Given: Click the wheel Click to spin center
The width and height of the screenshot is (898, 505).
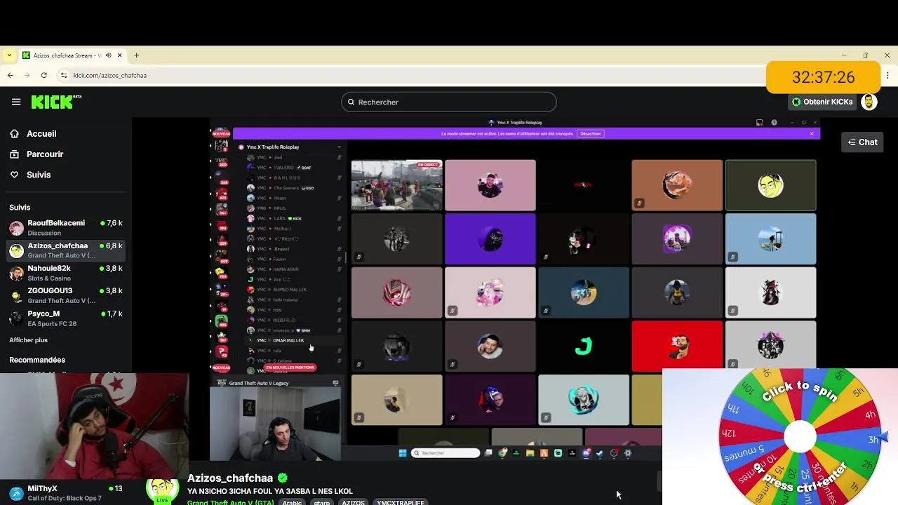Looking at the screenshot, I should click(800, 437).
